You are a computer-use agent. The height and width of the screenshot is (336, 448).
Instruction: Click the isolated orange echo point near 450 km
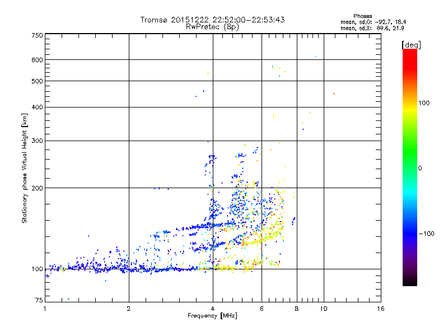[334, 94]
